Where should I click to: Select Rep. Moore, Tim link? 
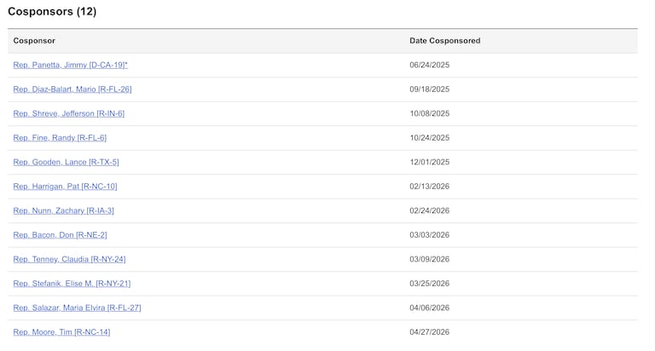point(61,332)
